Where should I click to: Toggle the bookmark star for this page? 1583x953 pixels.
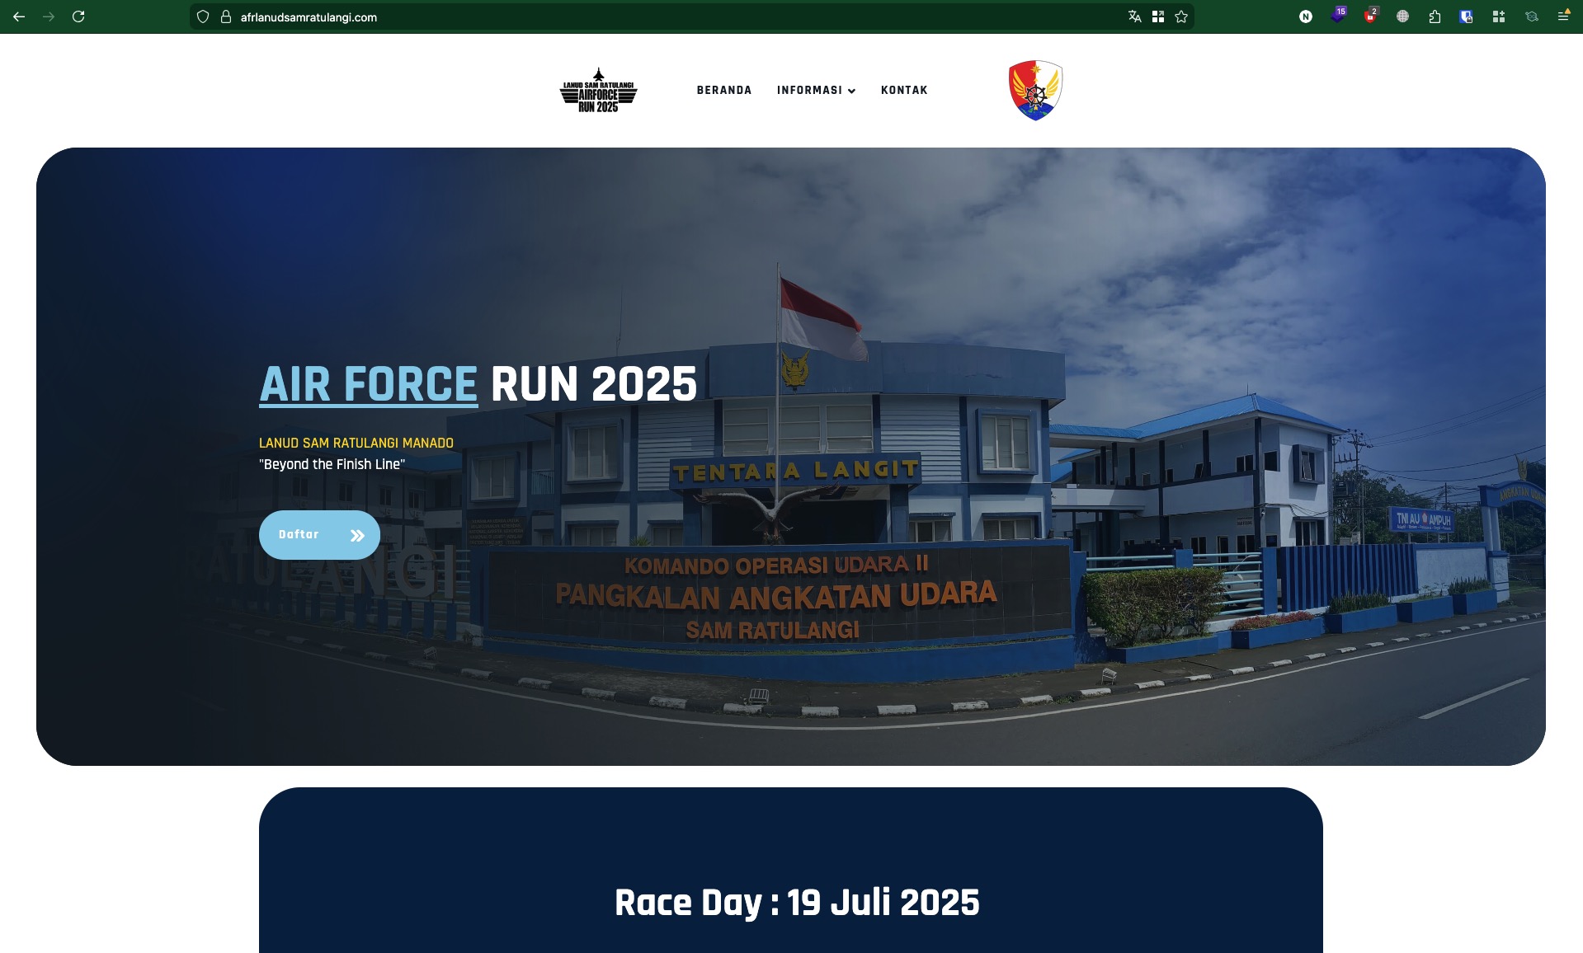pos(1181,16)
